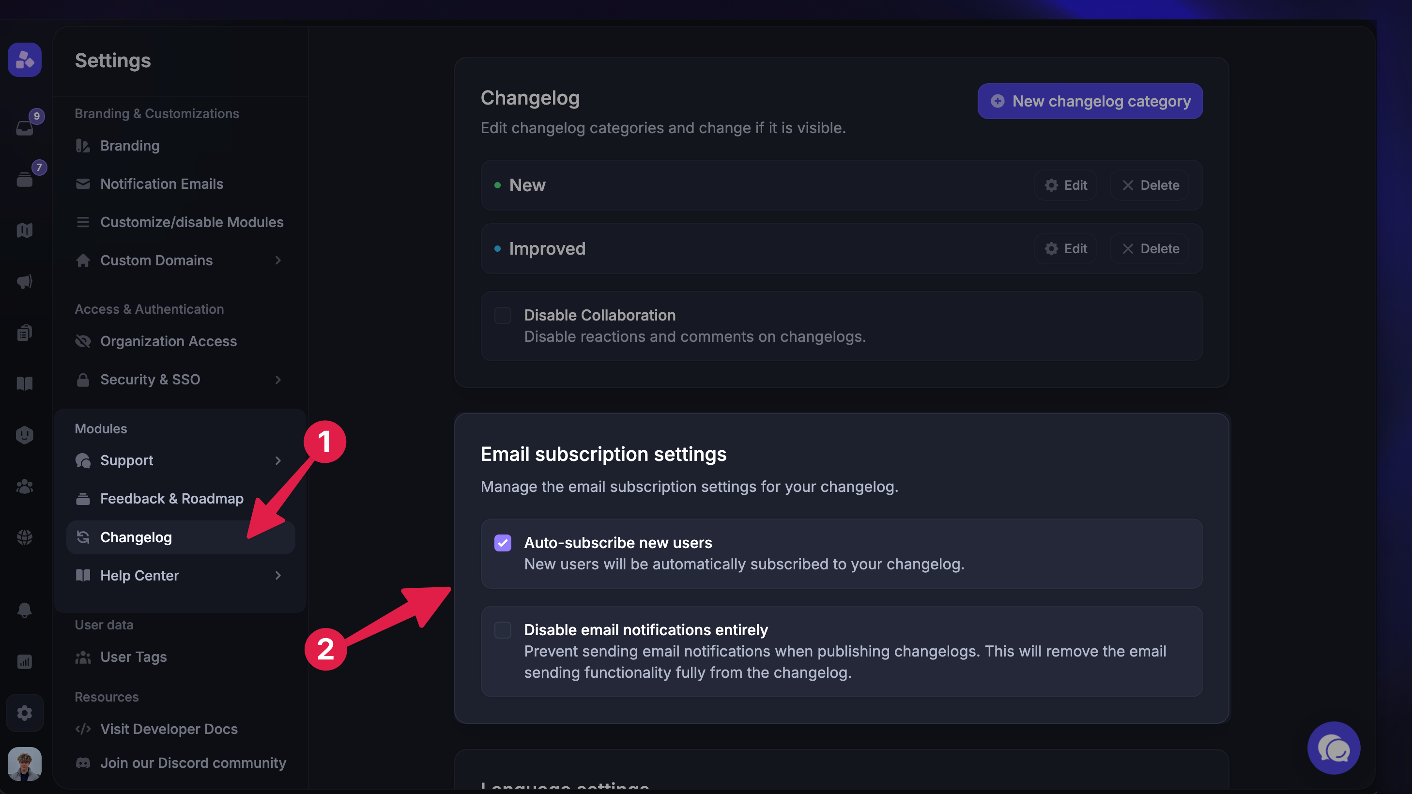Select Changelog in the Modules list
Screen dimensions: 1412x794
(x=180, y=537)
